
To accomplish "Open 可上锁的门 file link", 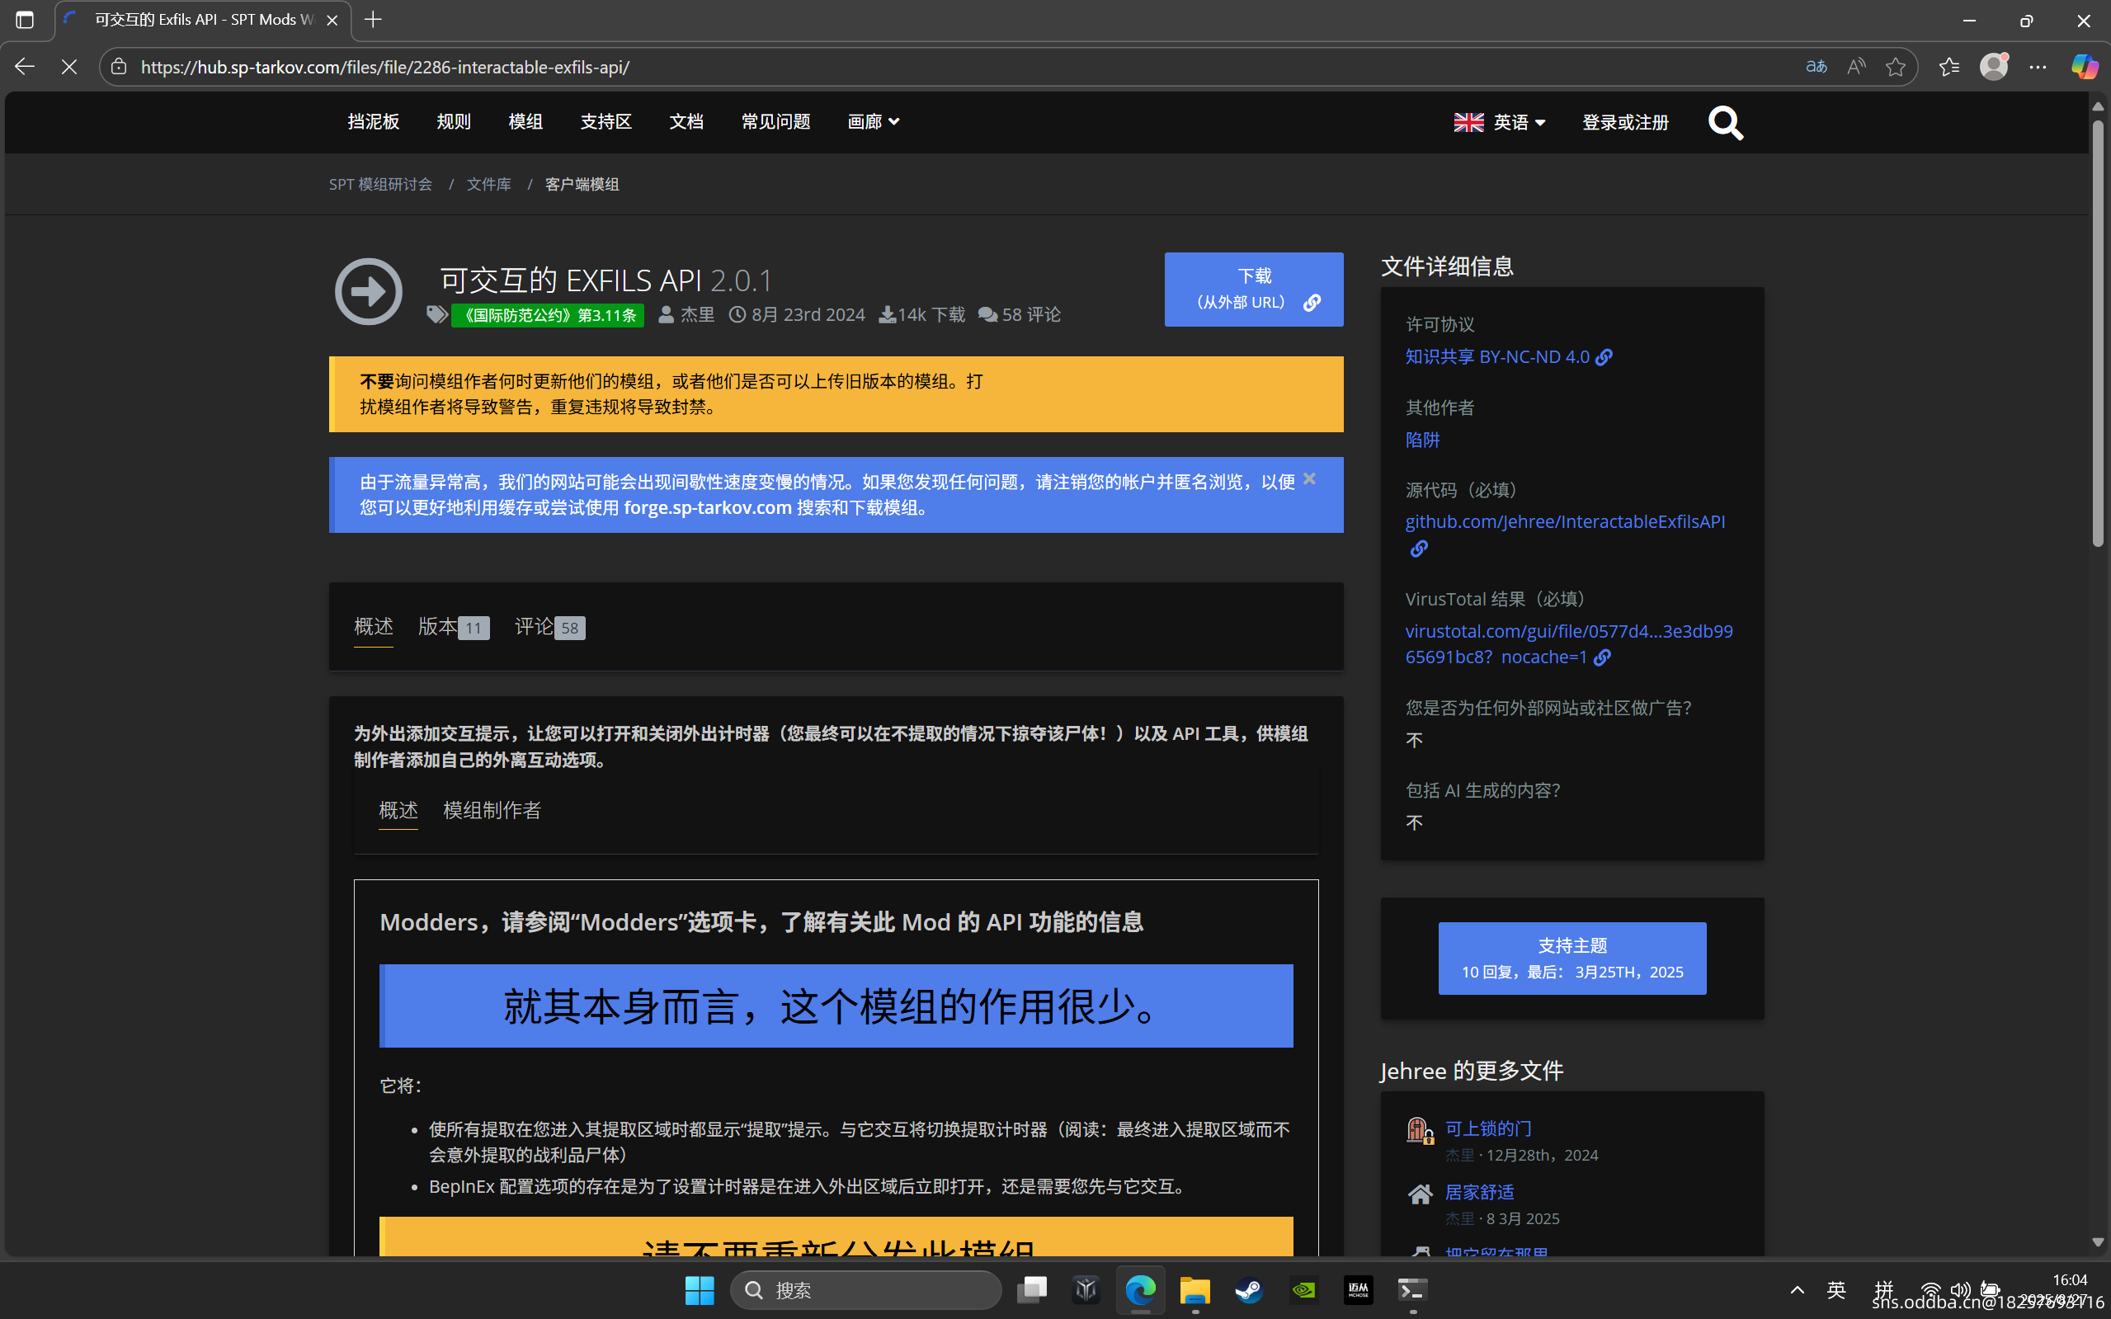I will coord(1488,1128).
